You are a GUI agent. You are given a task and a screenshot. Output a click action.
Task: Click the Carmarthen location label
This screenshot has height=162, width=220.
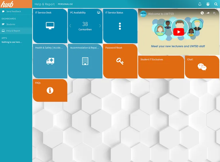(x=85, y=30)
